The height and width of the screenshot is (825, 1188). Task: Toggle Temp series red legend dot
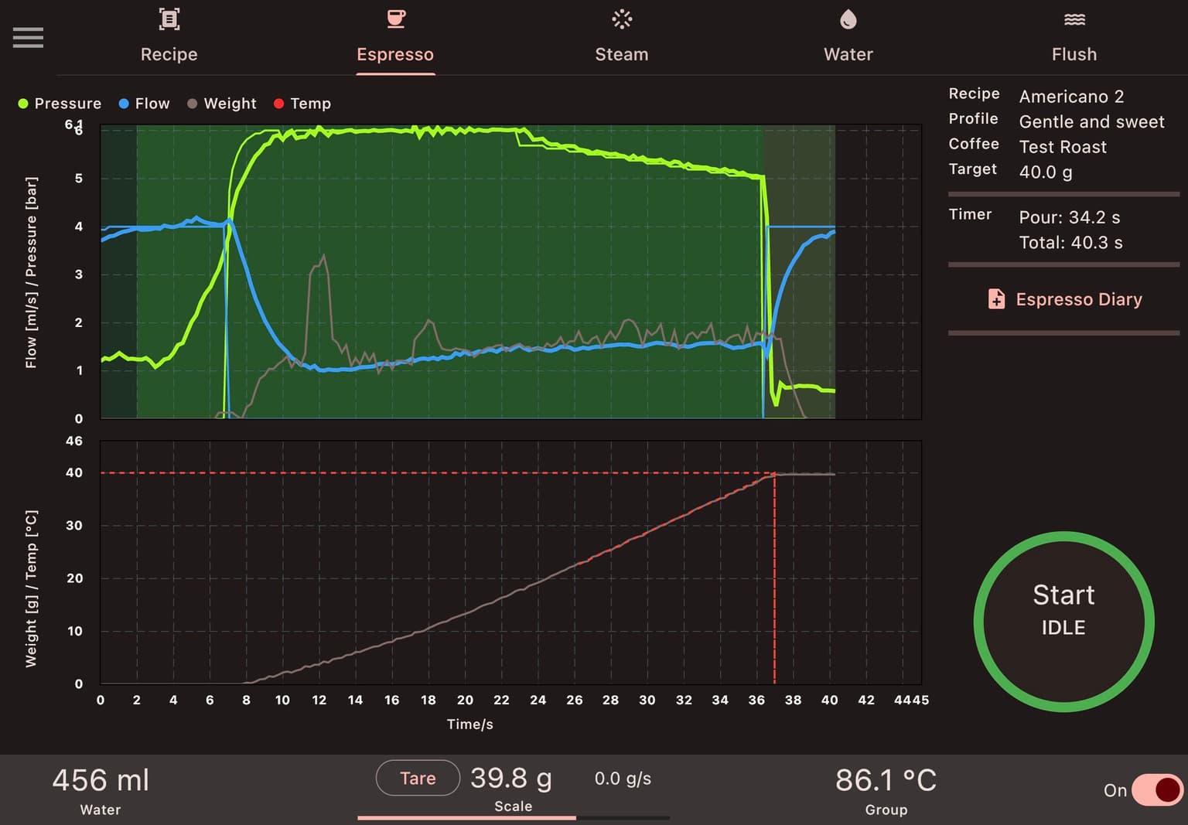coord(279,104)
